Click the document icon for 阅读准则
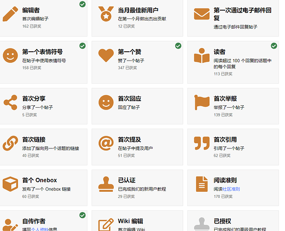 202,184
